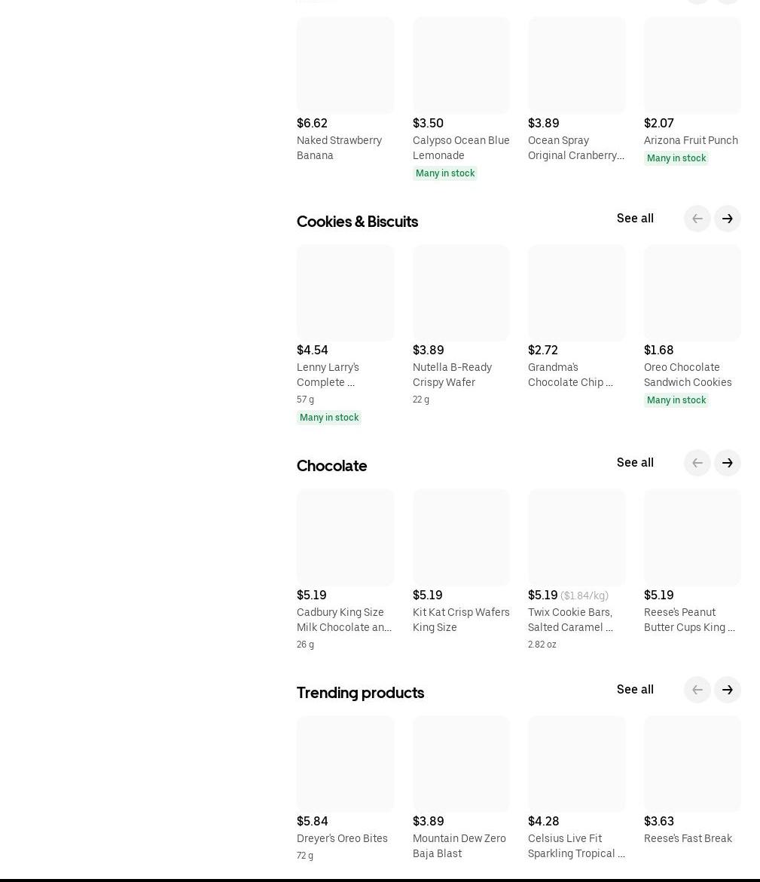
Task: Select Mountain Dew Zero Baja Blast
Action: 461,764
